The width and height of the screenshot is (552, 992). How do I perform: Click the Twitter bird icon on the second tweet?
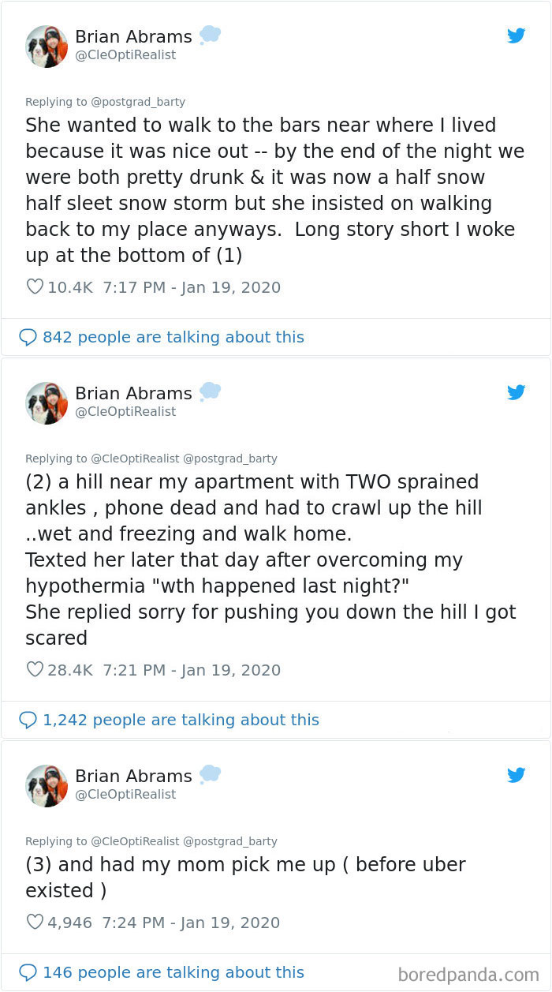tap(517, 392)
